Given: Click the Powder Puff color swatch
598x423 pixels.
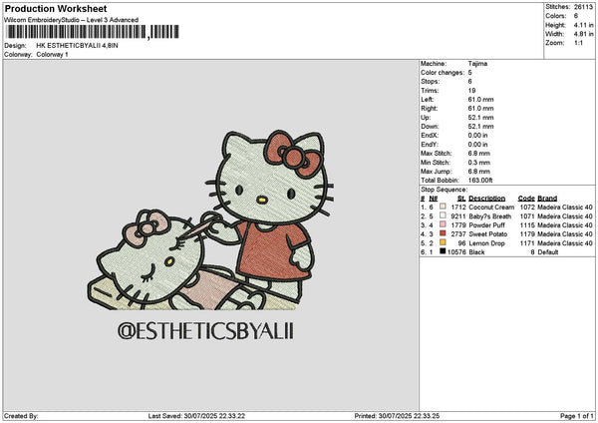Looking at the screenshot, I should click(x=443, y=224).
